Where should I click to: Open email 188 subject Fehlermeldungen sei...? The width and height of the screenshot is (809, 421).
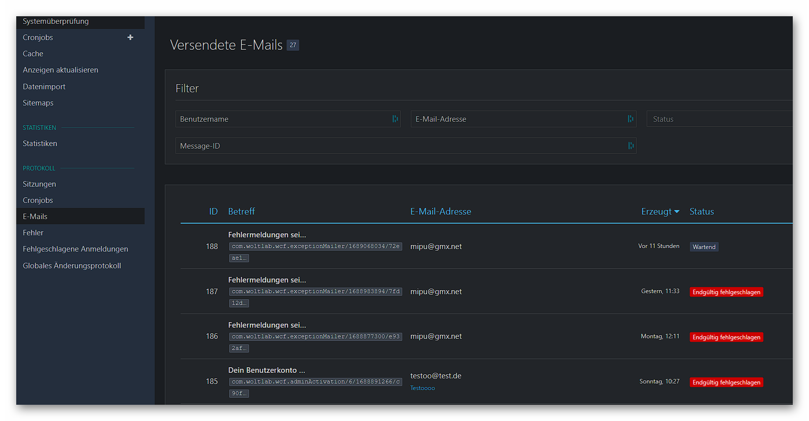pos(267,235)
